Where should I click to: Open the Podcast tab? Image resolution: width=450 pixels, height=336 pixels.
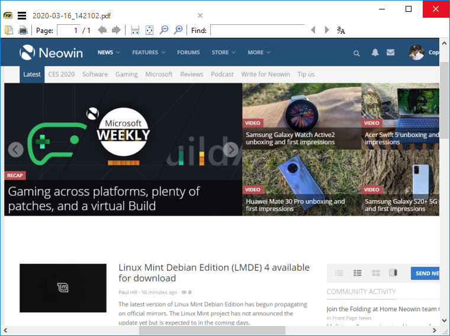(x=222, y=74)
